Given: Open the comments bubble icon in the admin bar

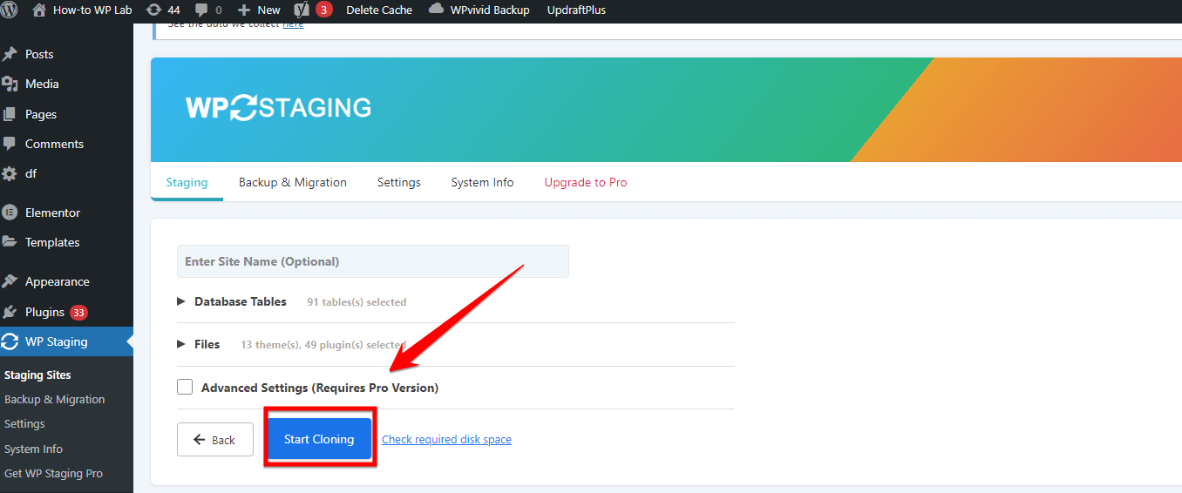Looking at the screenshot, I should tap(201, 10).
